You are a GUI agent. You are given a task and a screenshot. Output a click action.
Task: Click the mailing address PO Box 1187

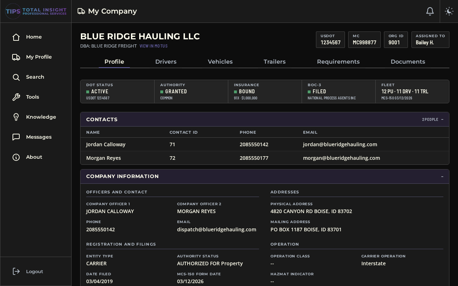coord(306,230)
